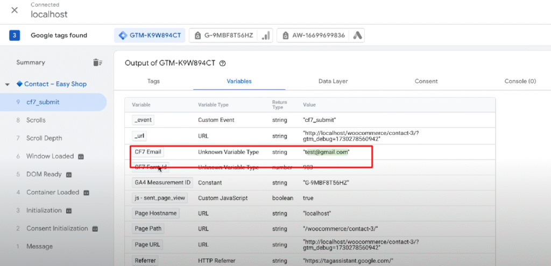Click the Custom JavaScript variable type cell
Screen dimensions: 551x266
223,198
